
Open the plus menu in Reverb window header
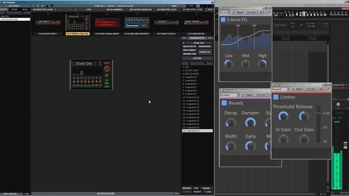tap(242, 95)
